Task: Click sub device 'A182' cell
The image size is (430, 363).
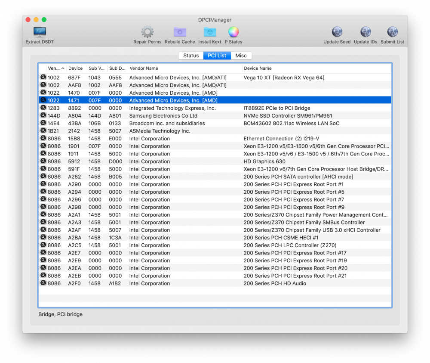Action: [115, 283]
